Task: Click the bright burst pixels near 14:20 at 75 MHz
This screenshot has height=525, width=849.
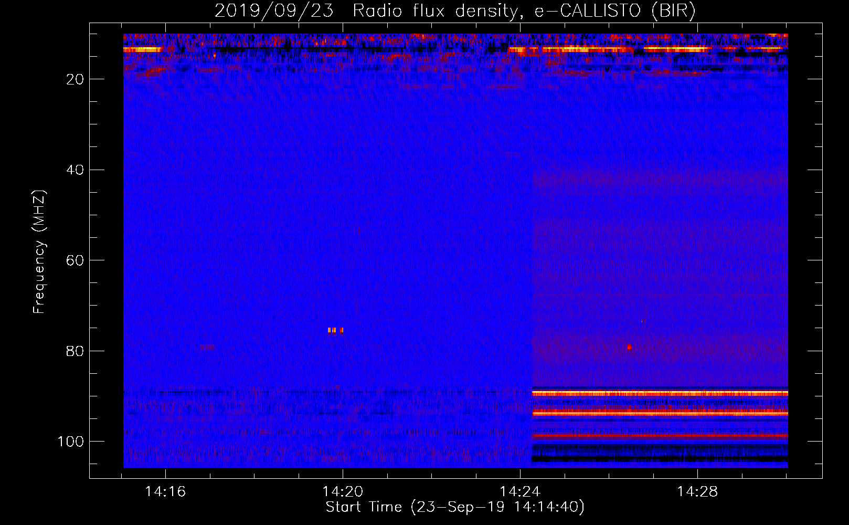Action: (335, 330)
